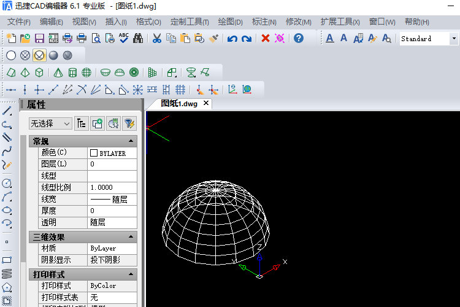Open the 编辑(E) menu
Screen dimensions: 460x307
(x=52, y=22)
